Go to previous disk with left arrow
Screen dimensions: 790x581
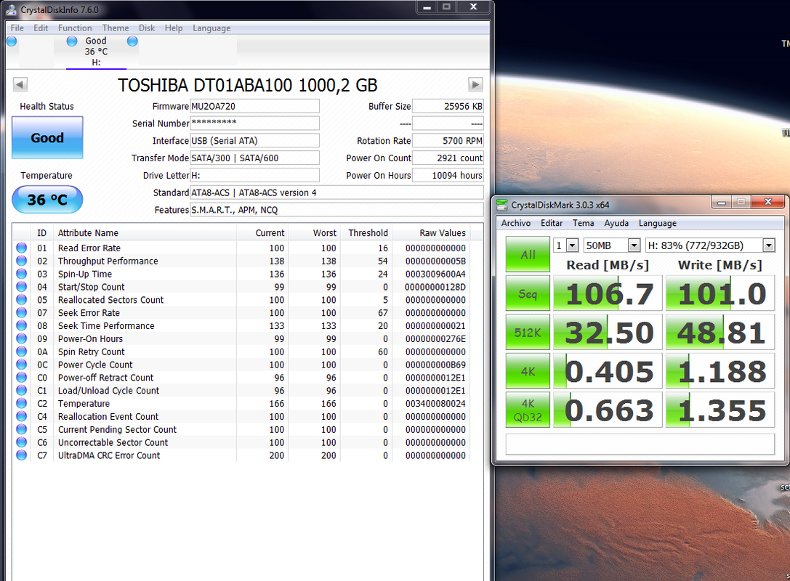[20, 84]
